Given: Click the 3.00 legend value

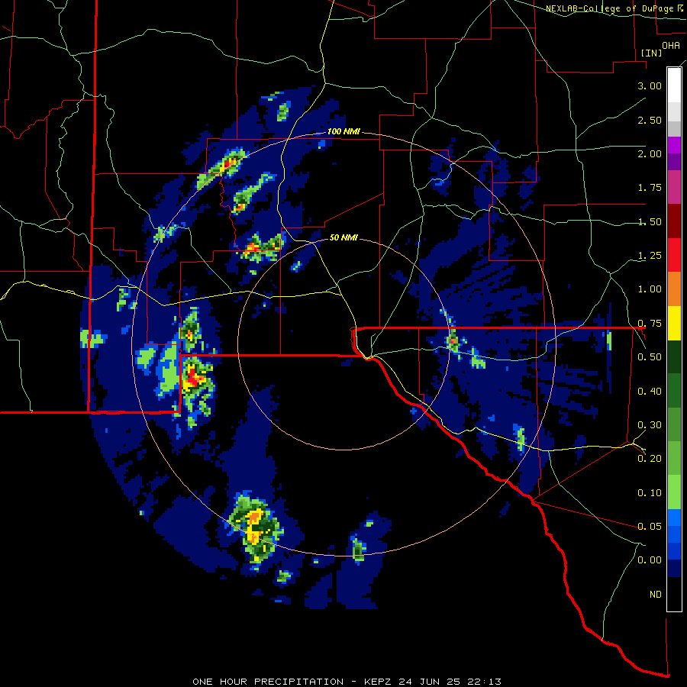Looking at the screenshot, I should coord(650,85).
